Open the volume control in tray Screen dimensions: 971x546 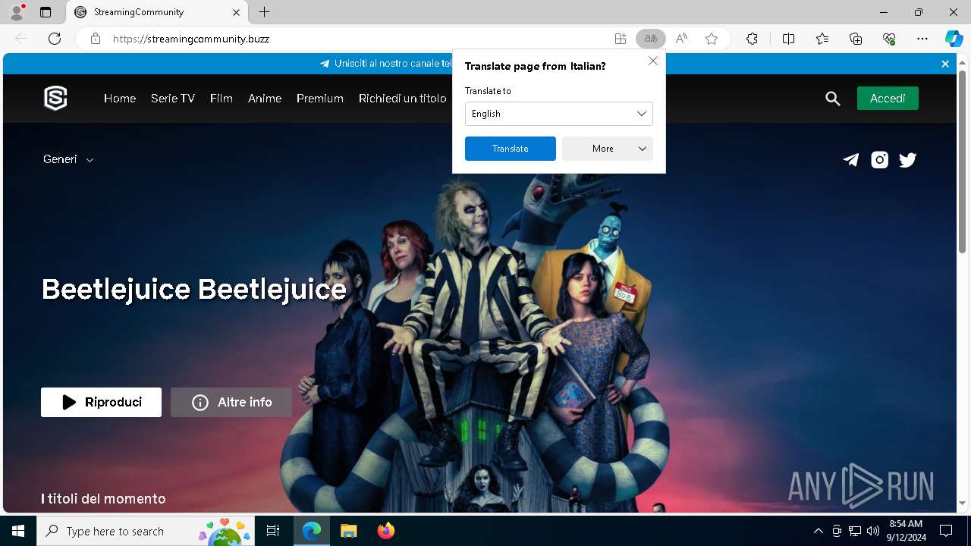tap(872, 531)
